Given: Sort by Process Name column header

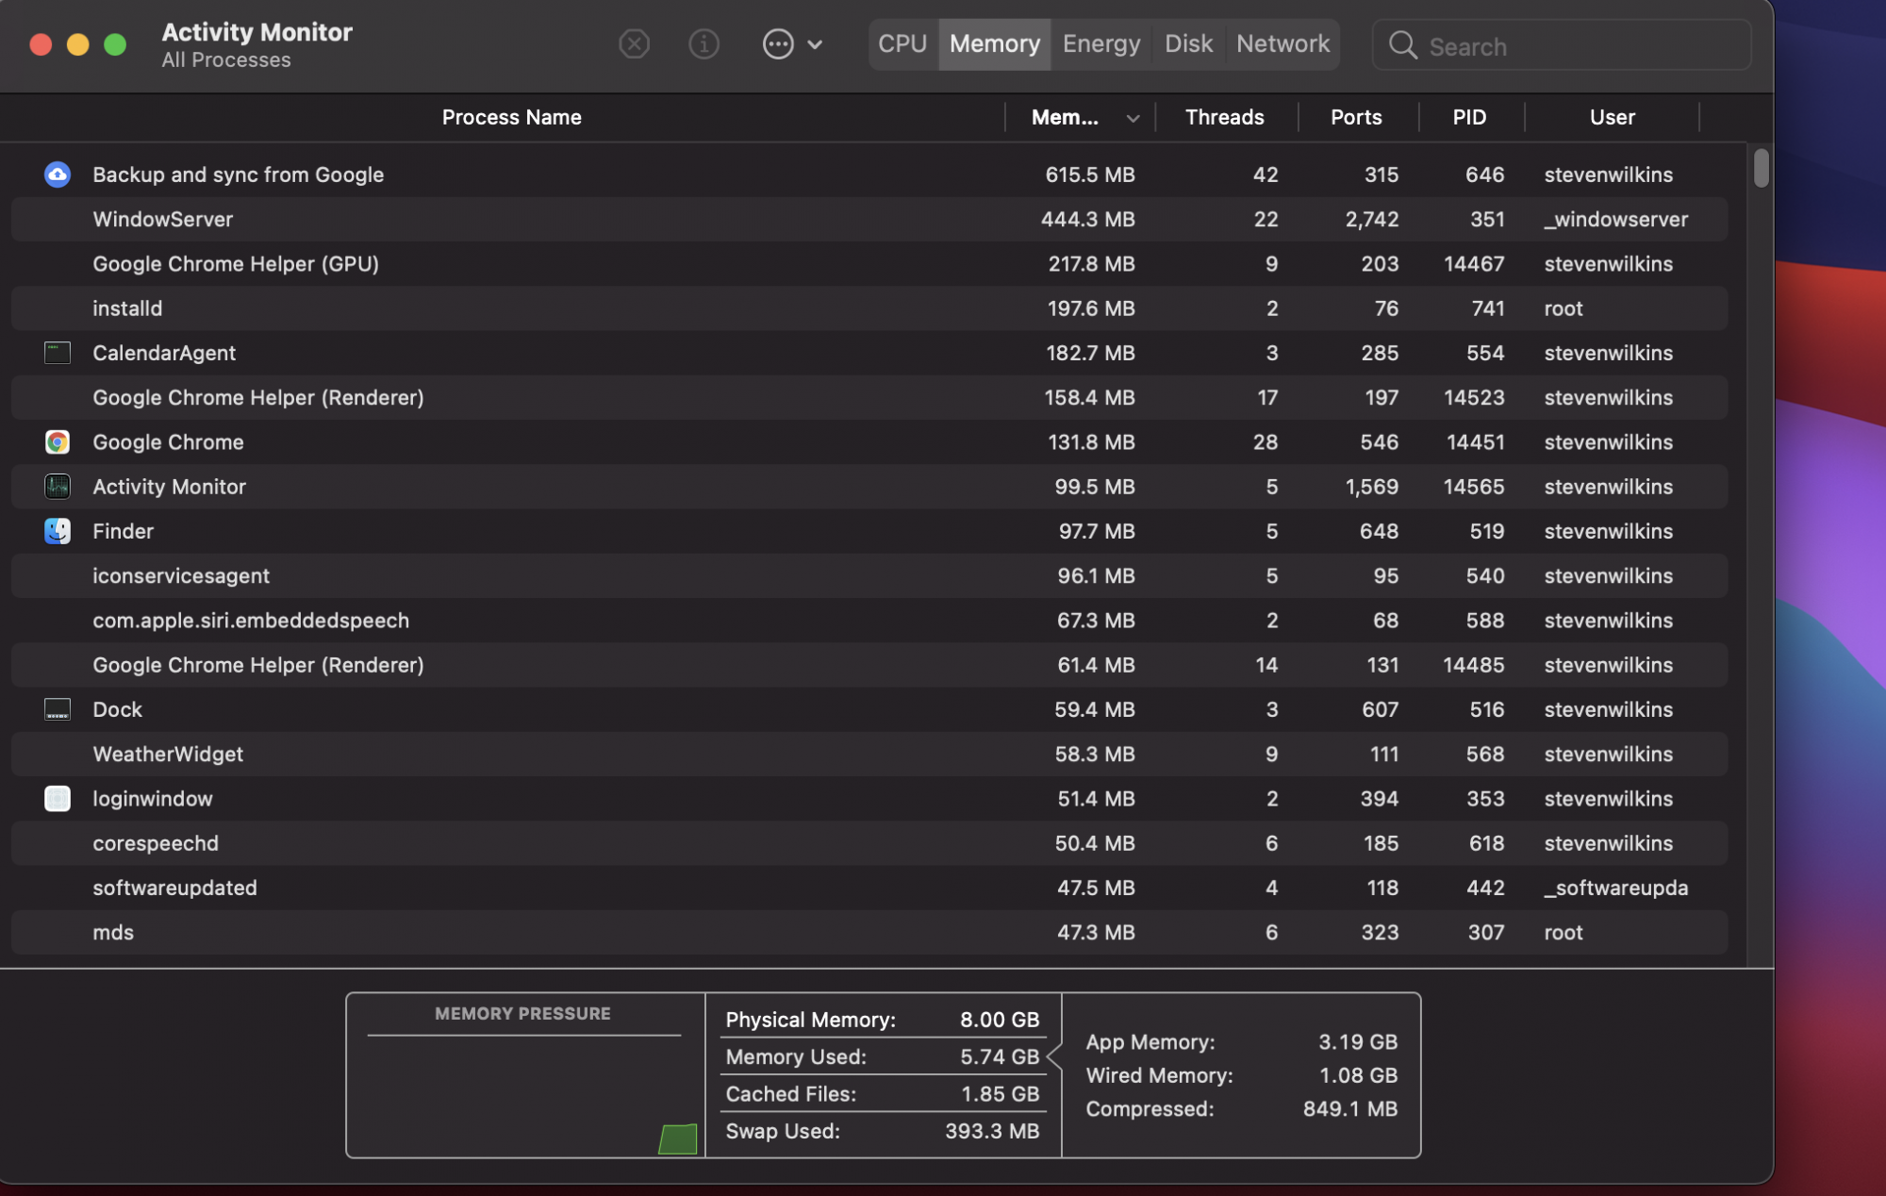Looking at the screenshot, I should [x=511, y=117].
